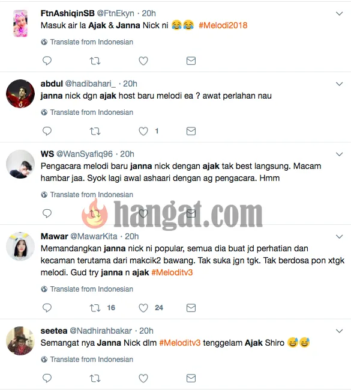
Task: Open the #Melodi2018 hashtag
Action: (223, 25)
